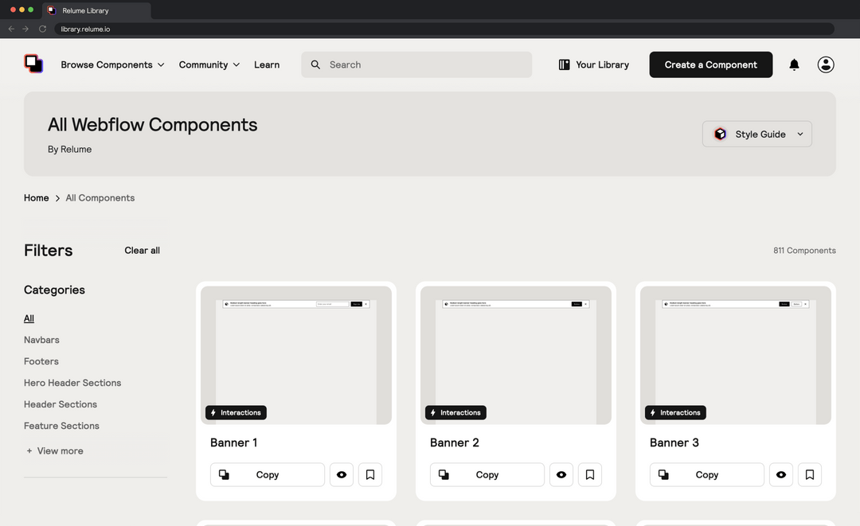Bookmark the Banner 2 component
860x526 pixels.
[x=589, y=474]
